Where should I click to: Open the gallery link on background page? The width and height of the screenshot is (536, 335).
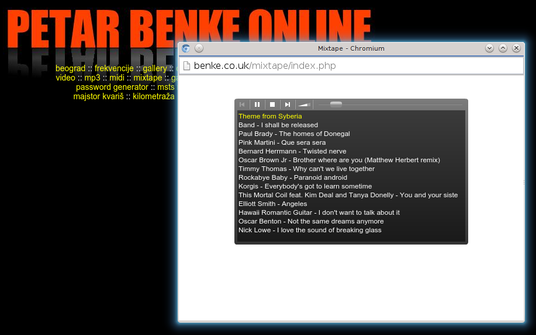click(155, 68)
